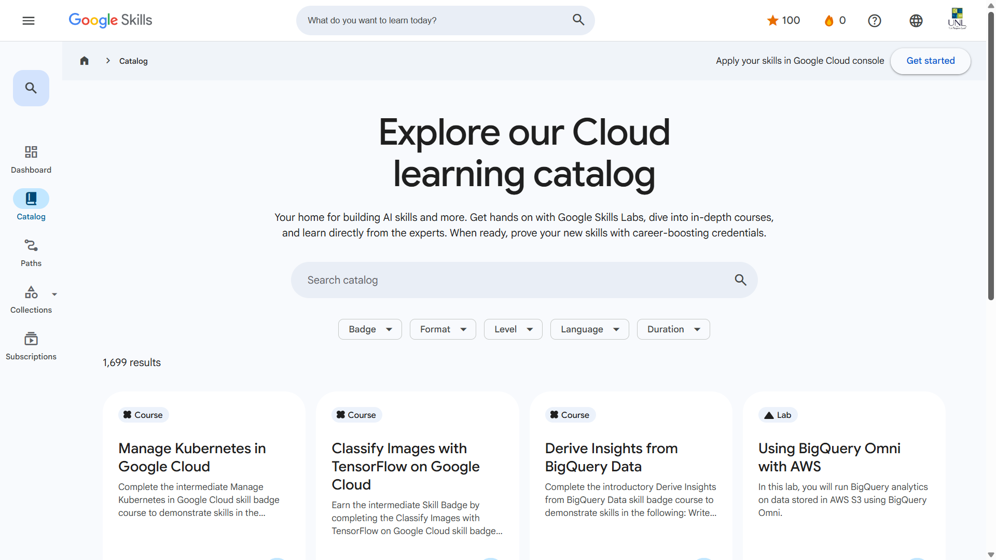996x560 pixels.
Task: Open the globe language selector icon
Action: pos(916,21)
